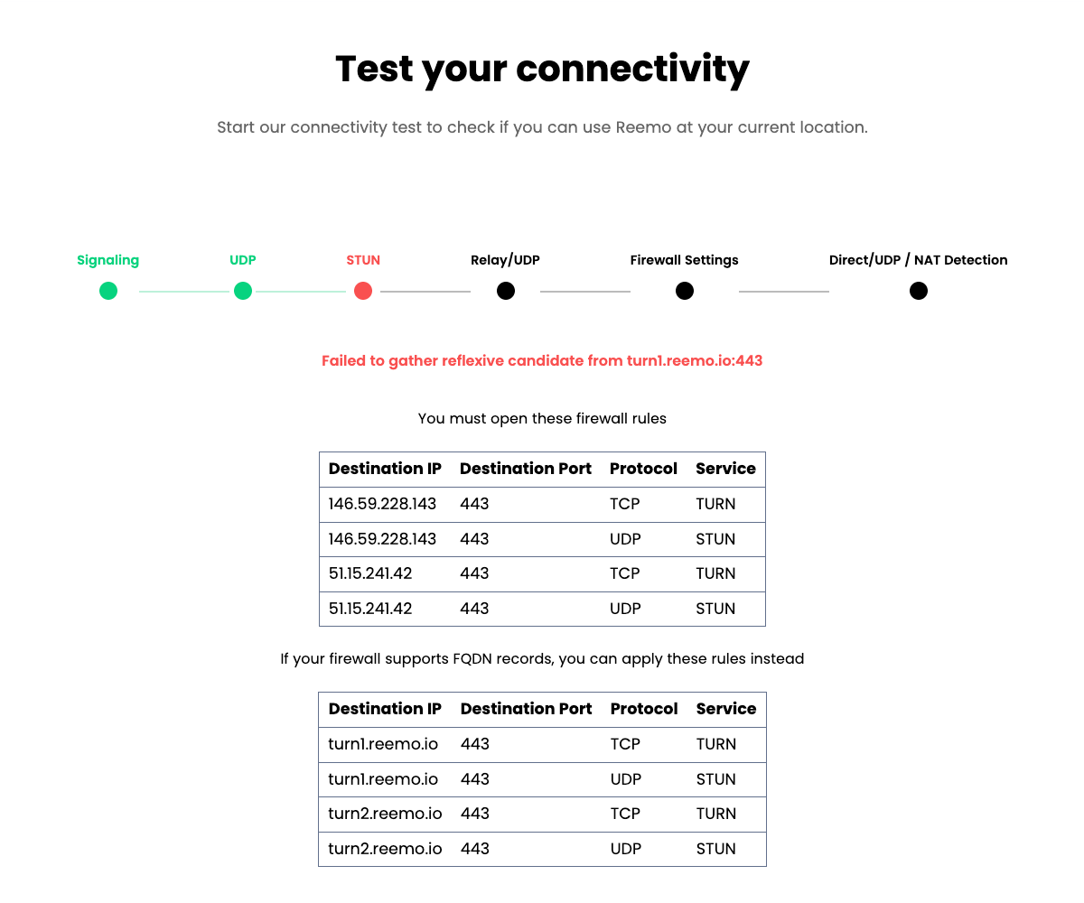Click the green Signaling step dot
This screenshot has width=1084, height=903.
point(108,291)
